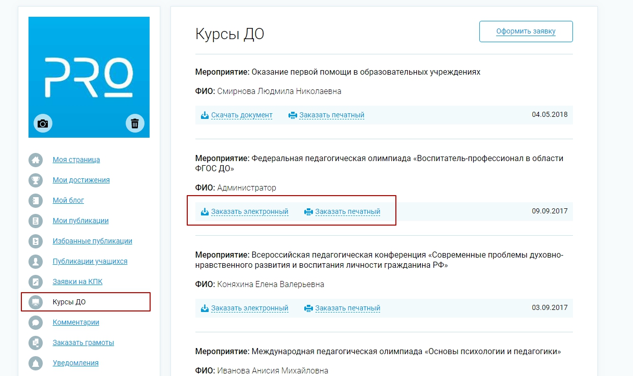Click the document icon beside Мои публикации
This screenshot has height=376, width=633.
pos(36,221)
